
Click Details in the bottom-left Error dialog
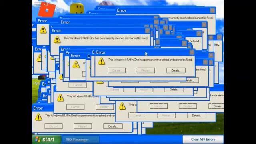[113, 126]
